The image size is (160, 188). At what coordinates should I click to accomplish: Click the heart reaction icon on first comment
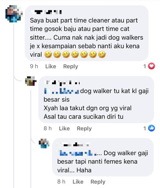click(x=151, y=66)
